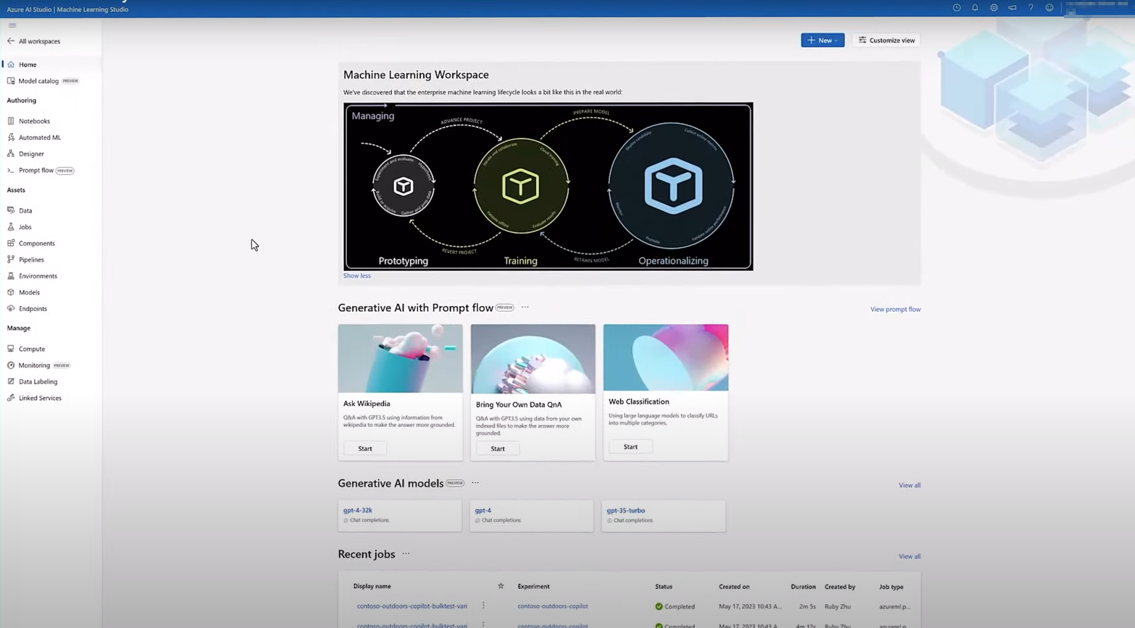Start the Ask Wikipedia prompt flow
This screenshot has width=1135, height=628.
(x=364, y=448)
